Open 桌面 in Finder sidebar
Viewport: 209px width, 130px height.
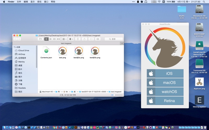coord(20,66)
